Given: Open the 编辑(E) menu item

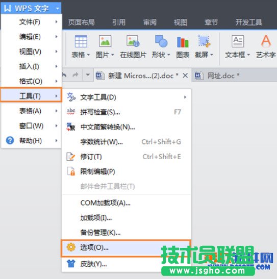Looking at the screenshot, I should click(32, 37).
